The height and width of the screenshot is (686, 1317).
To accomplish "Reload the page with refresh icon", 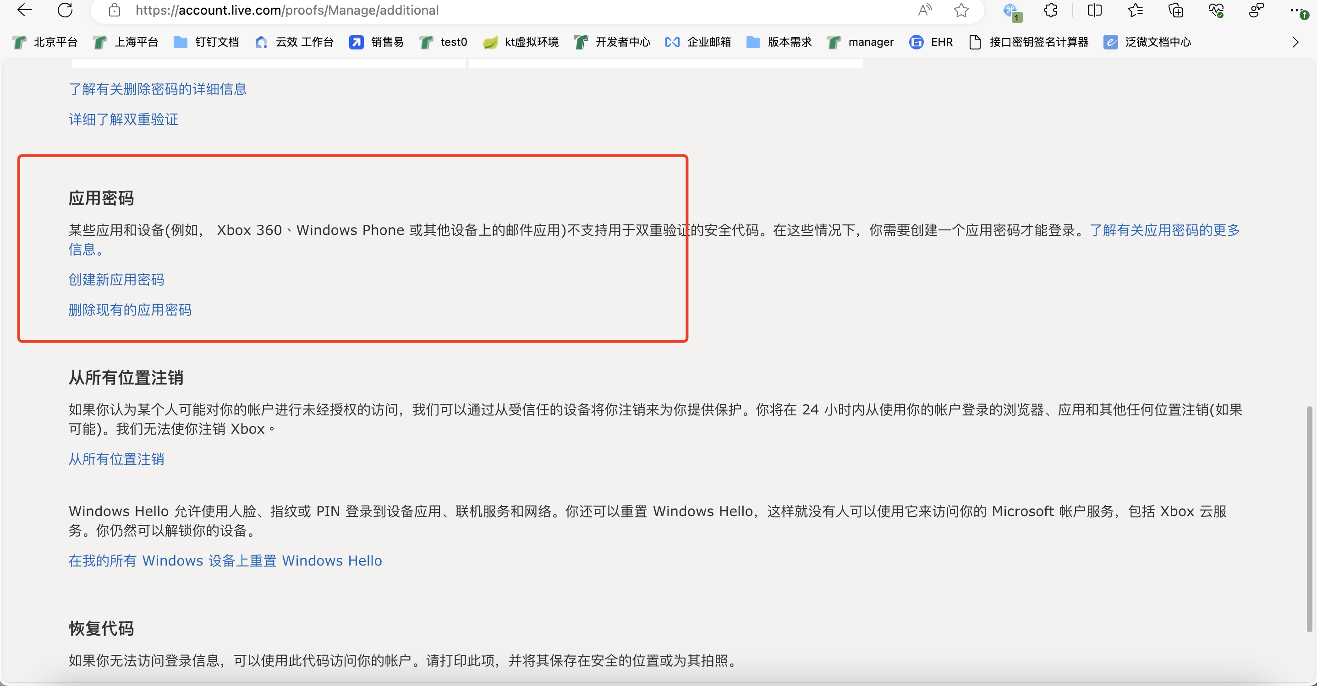I will tap(65, 10).
